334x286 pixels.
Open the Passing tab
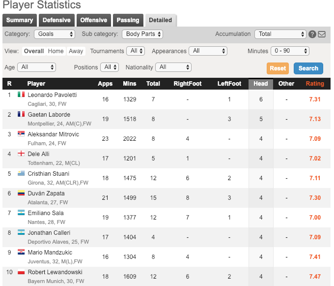point(127,20)
